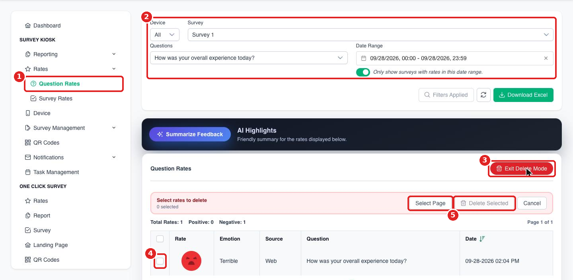The height and width of the screenshot is (280, 573).
Task: Click the One Click Survey QR Codes icon
Action: 28,260
